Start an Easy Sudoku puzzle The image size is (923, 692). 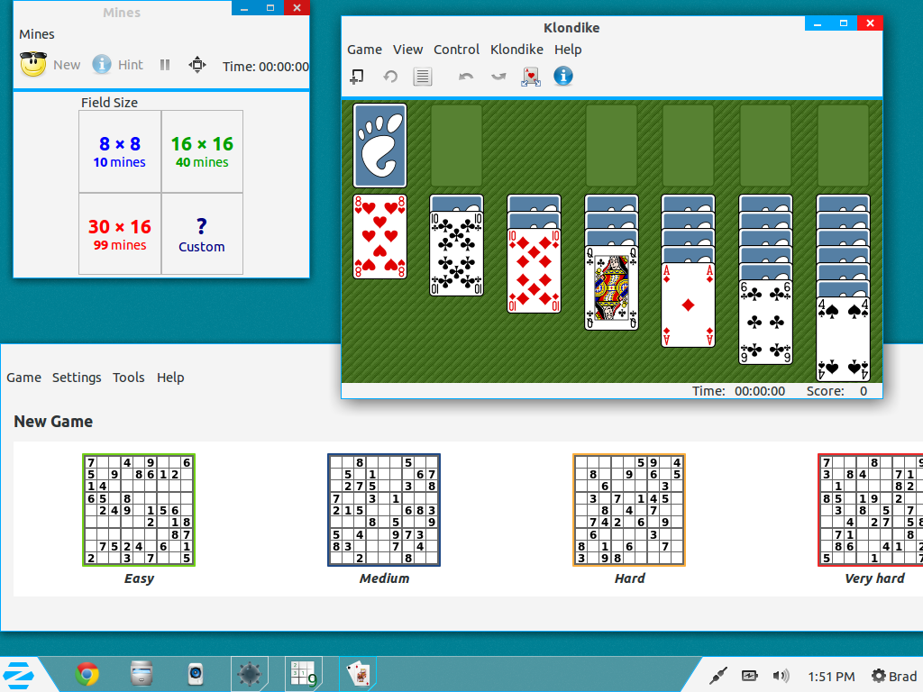pyautogui.click(x=139, y=510)
